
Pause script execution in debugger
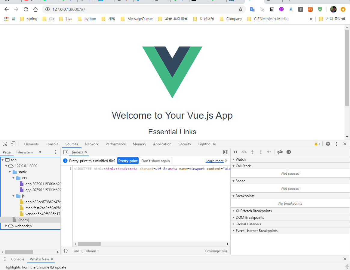[235, 152]
